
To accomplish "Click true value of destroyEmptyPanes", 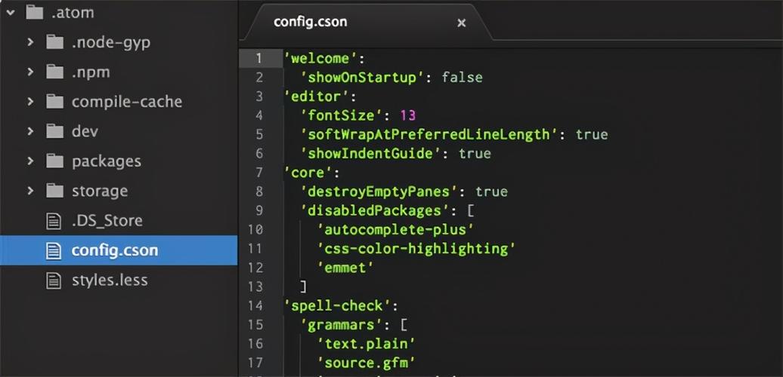I will 491,192.
